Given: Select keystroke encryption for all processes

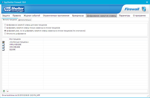Looking at the screenshot, I should 5,25.
